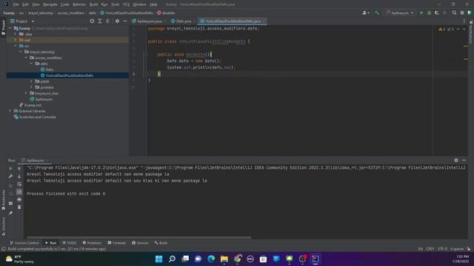This screenshot has height=266, width=474.
Task: Expand the out folder
Action: tap(15, 40)
